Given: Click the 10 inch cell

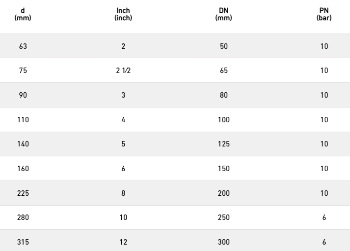Looking at the screenshot, I should [123, 217].
